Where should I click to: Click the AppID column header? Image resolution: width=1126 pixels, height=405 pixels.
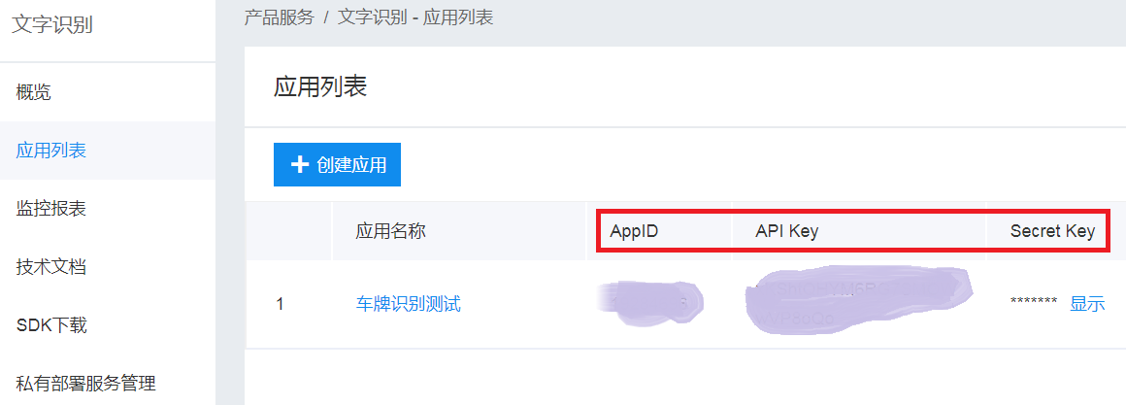(x=634, y=231)
